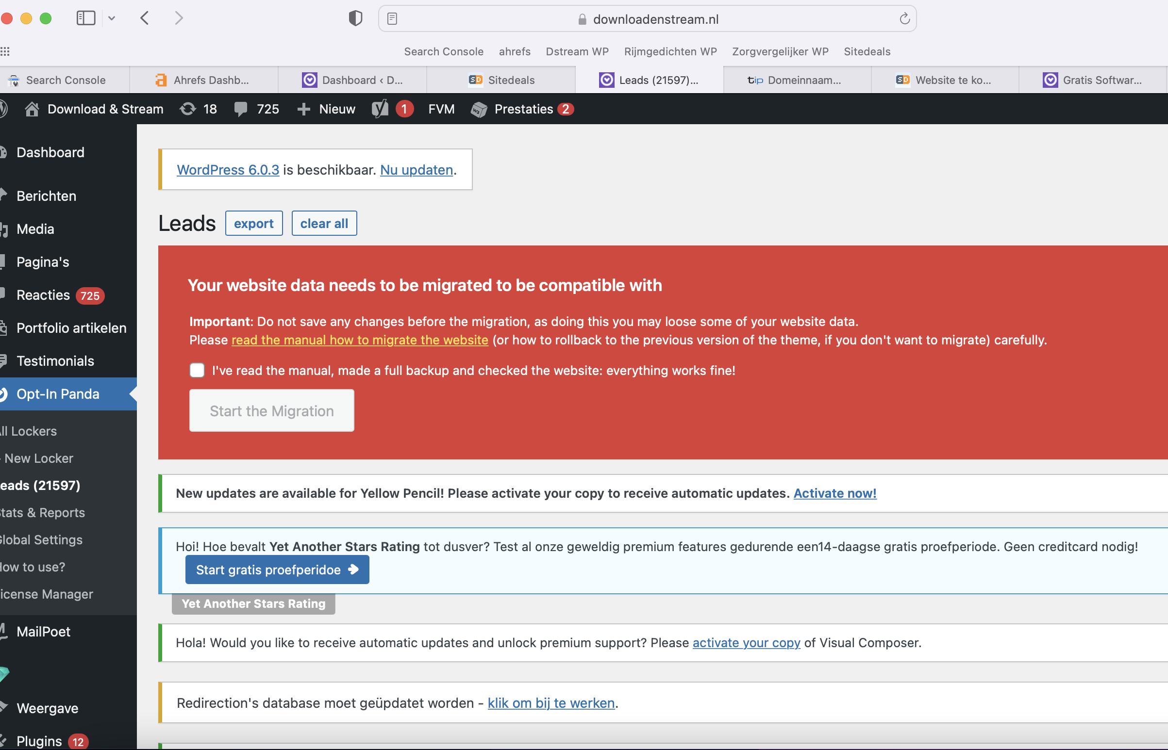Click the teal diamond sidebar icon
1168x750 pixels.
pyautogui.click(x=4, y=673)
